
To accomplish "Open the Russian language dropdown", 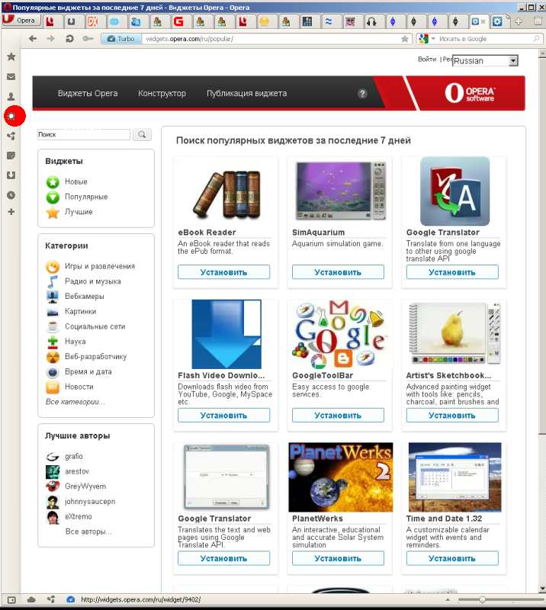I will [x=485, y=61].
